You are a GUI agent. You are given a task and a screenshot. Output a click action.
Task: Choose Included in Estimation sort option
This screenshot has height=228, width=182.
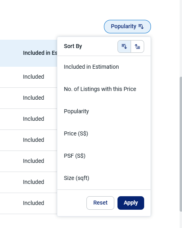[x=104, y=67]
